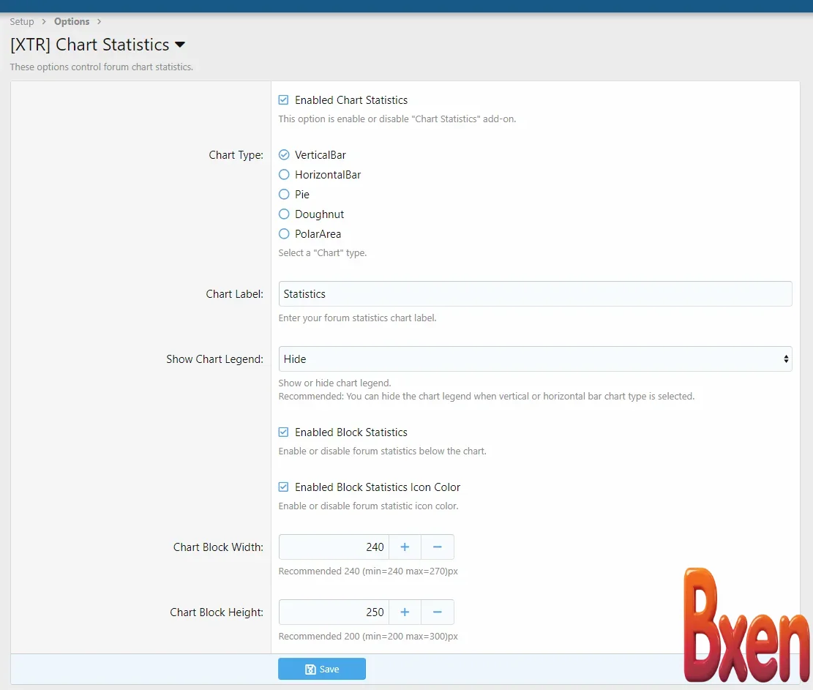Select the VerticalBar chart type
This screenshot has width=813, height=690.
tap(284, 155)
